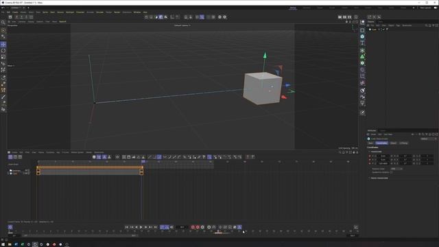Click the current frame field in playback bar
The height and width of the screenshot is (247, 439).
pyautogui.click(x=182, y=227)
